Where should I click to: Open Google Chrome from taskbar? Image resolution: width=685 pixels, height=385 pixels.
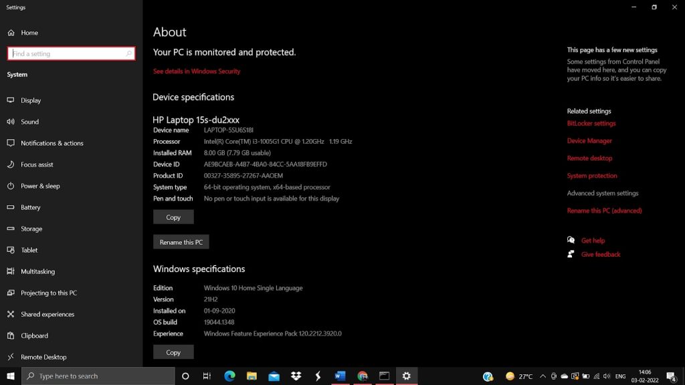click(x=362, y=376)
